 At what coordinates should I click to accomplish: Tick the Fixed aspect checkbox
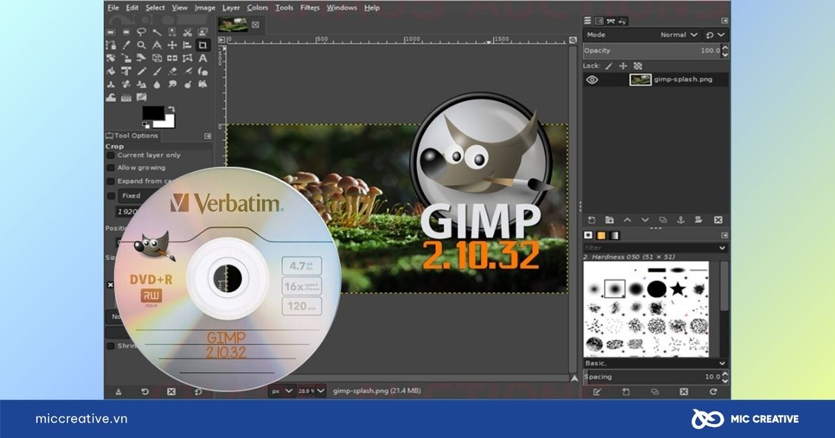coord(111,195)
